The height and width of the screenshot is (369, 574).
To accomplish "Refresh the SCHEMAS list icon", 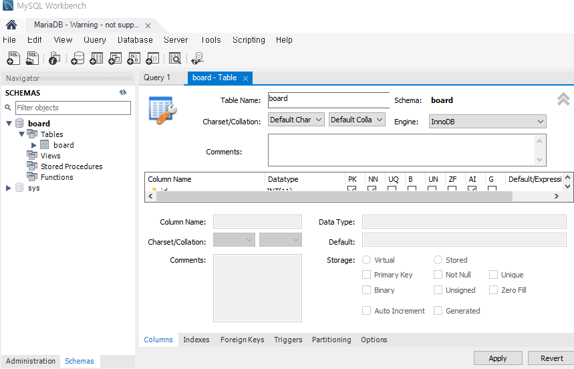I will [x=123, y=93].
